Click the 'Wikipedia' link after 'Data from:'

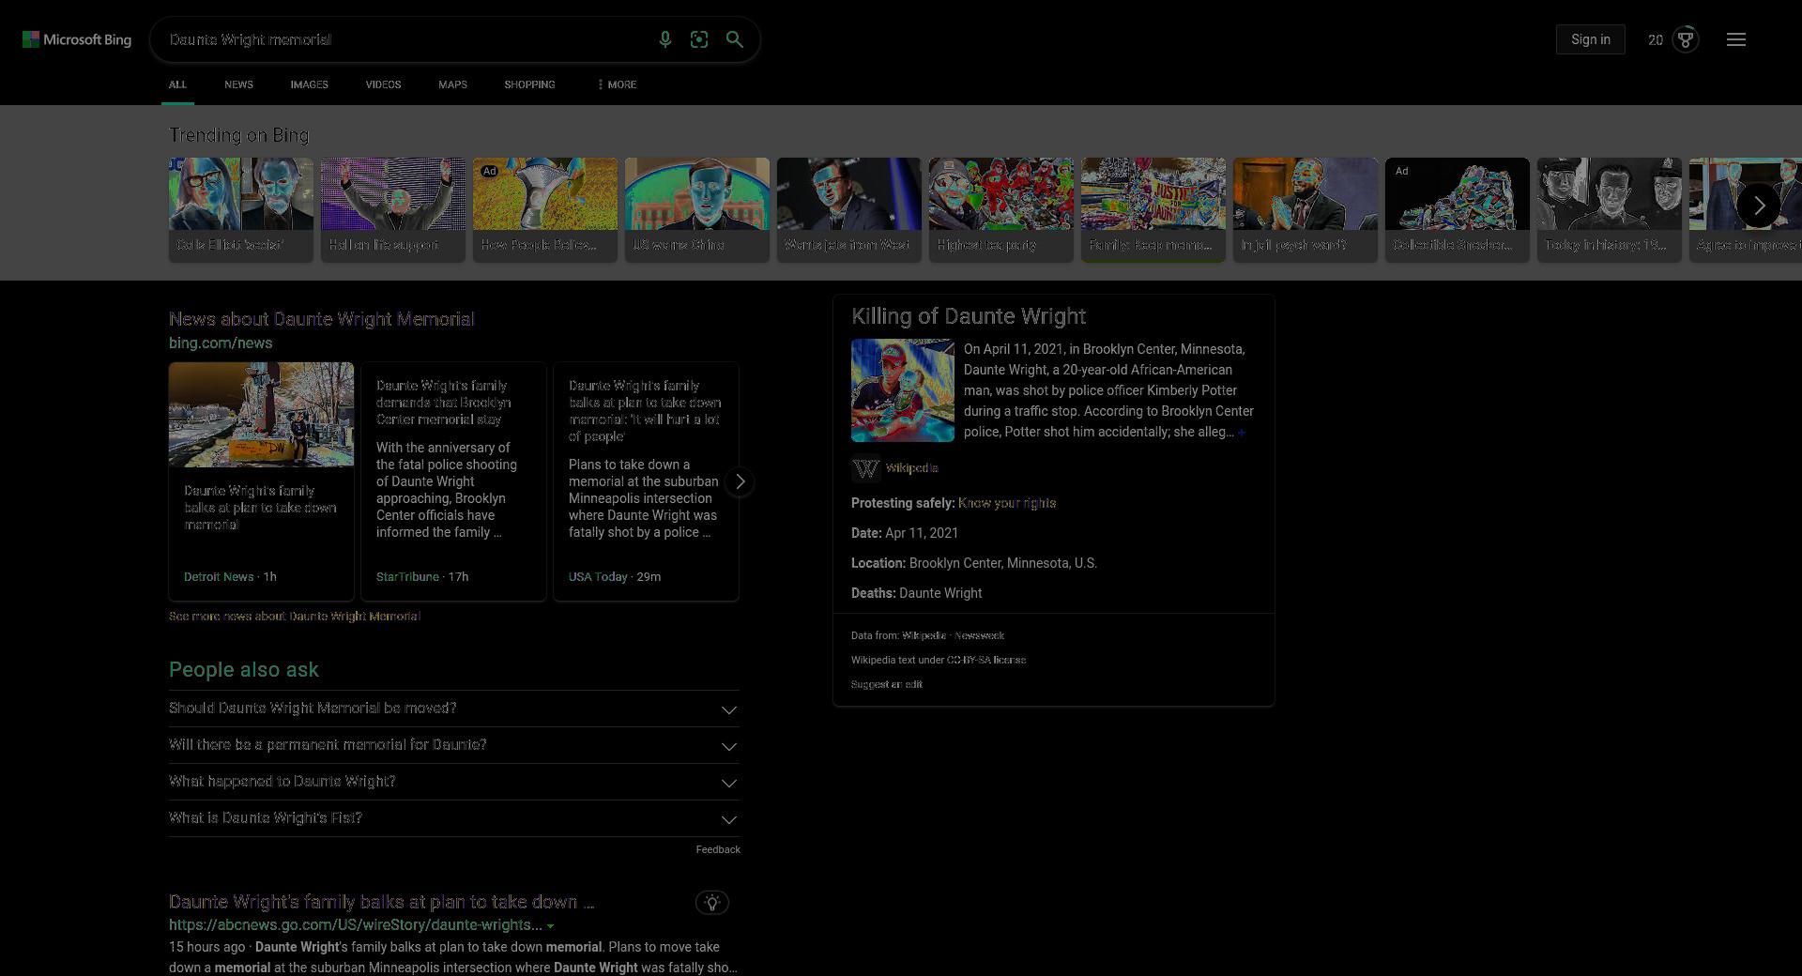click(924, 635)
